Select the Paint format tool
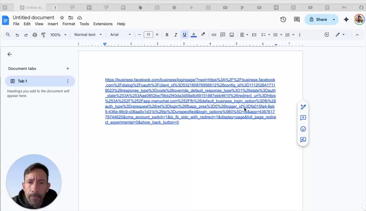This screenshot has height=211, width=366. [x=43, y=35]
